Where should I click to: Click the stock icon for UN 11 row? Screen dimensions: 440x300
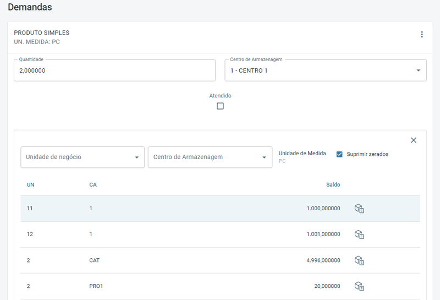(x=359, y=209)
